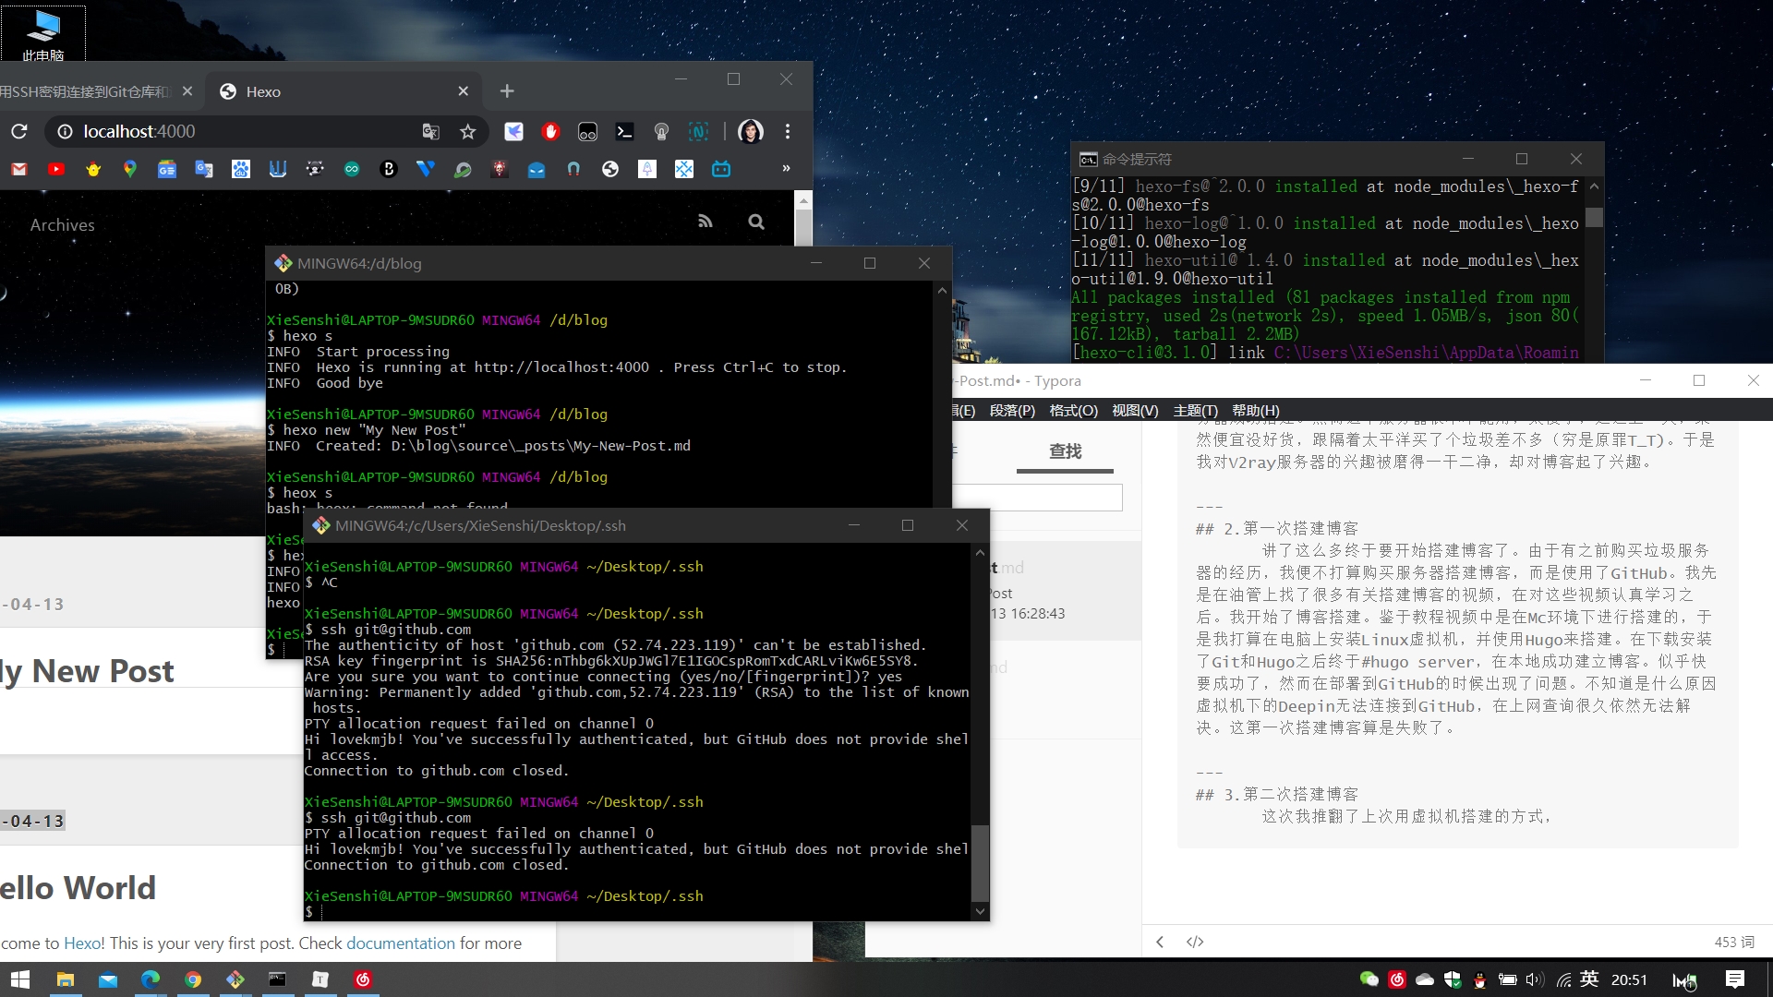Switch input language via 英 indicator
The width and height of the screenshot is (1773, 997).
(1589, 979)
